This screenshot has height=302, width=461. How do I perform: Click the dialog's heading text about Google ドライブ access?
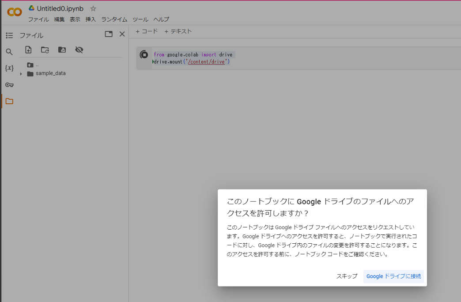point(321,207)
